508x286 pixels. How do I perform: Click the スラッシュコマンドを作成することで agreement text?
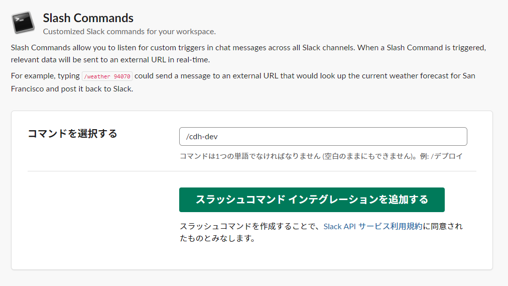321,232
